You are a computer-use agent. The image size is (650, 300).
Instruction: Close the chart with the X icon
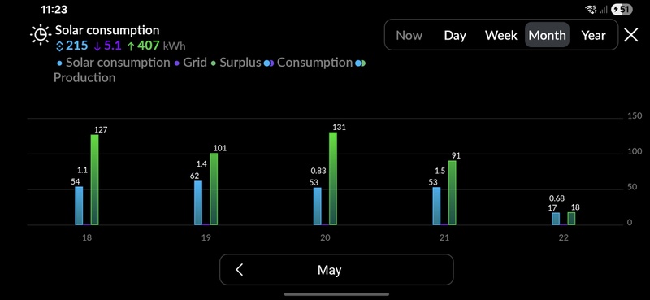pos(631,35)
